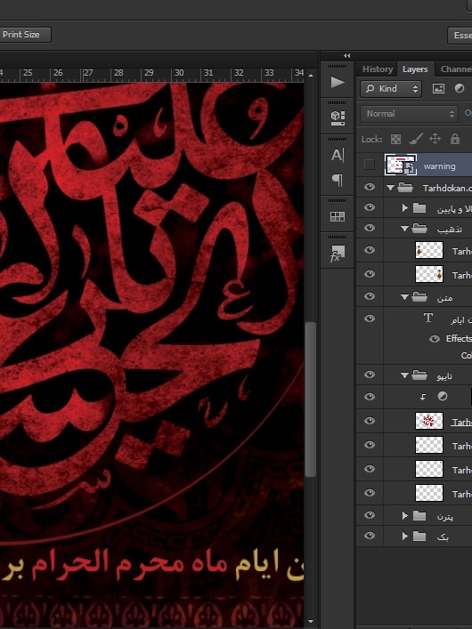
Task: Collapse the Tarhdokan group triangle
Action: [x=390, y=188]
